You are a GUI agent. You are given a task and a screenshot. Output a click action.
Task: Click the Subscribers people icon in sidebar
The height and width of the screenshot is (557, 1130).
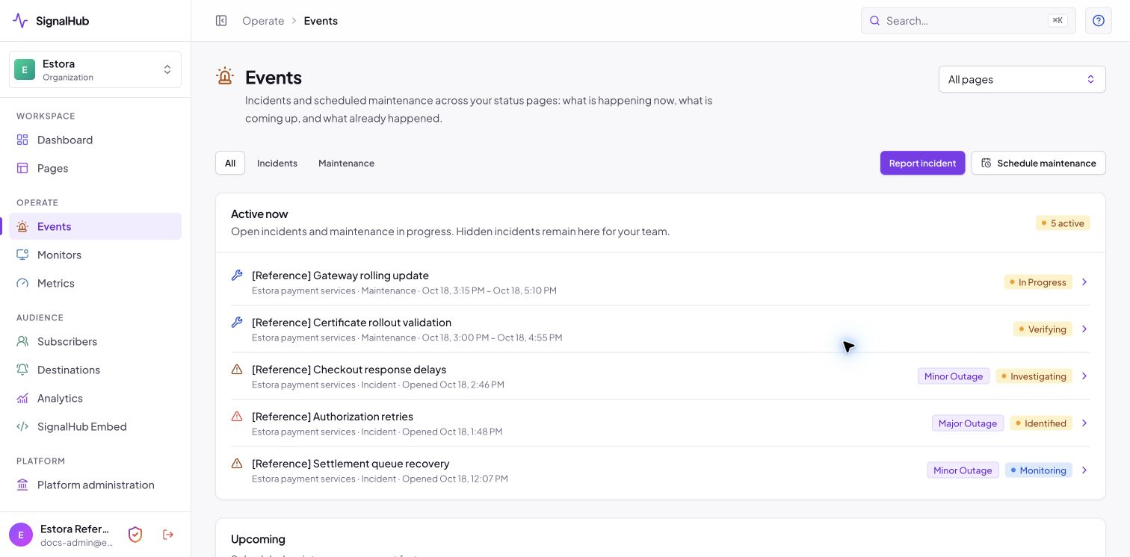(22, 341)
